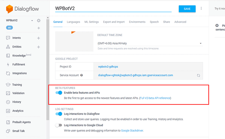
Task: Select the en language badge
Action: coord(10,28)
